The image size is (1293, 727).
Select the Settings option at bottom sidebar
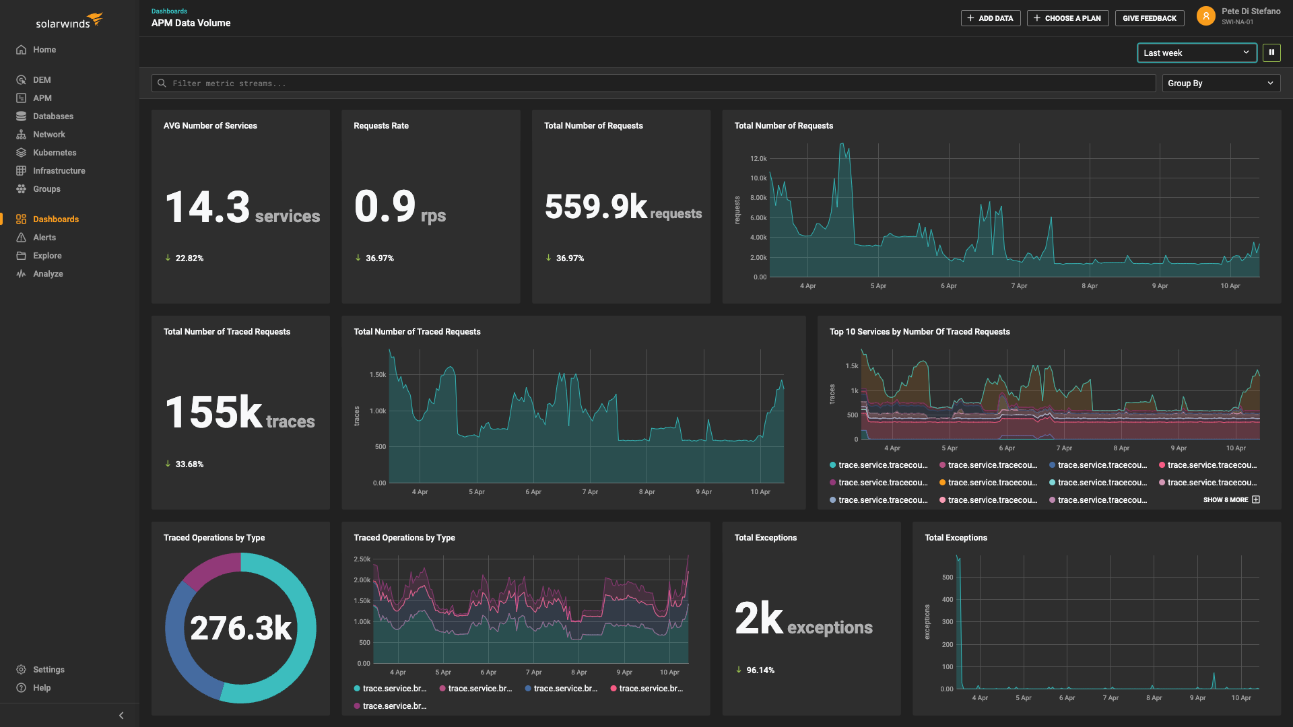(48, 669)
